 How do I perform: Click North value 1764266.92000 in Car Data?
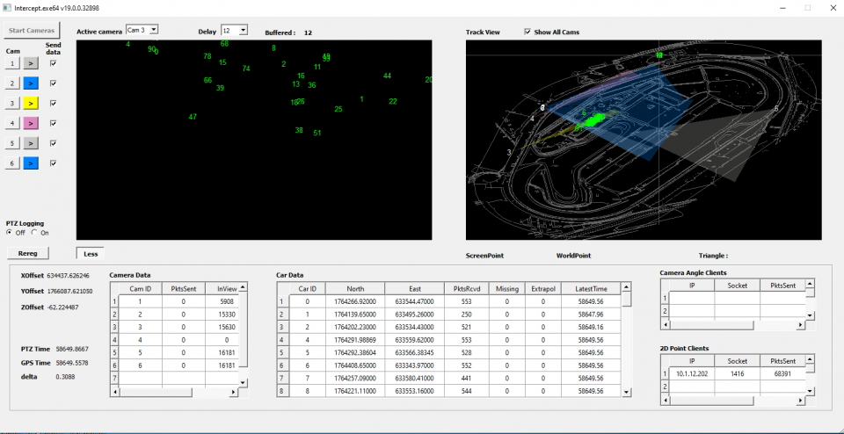pos(355,301)
